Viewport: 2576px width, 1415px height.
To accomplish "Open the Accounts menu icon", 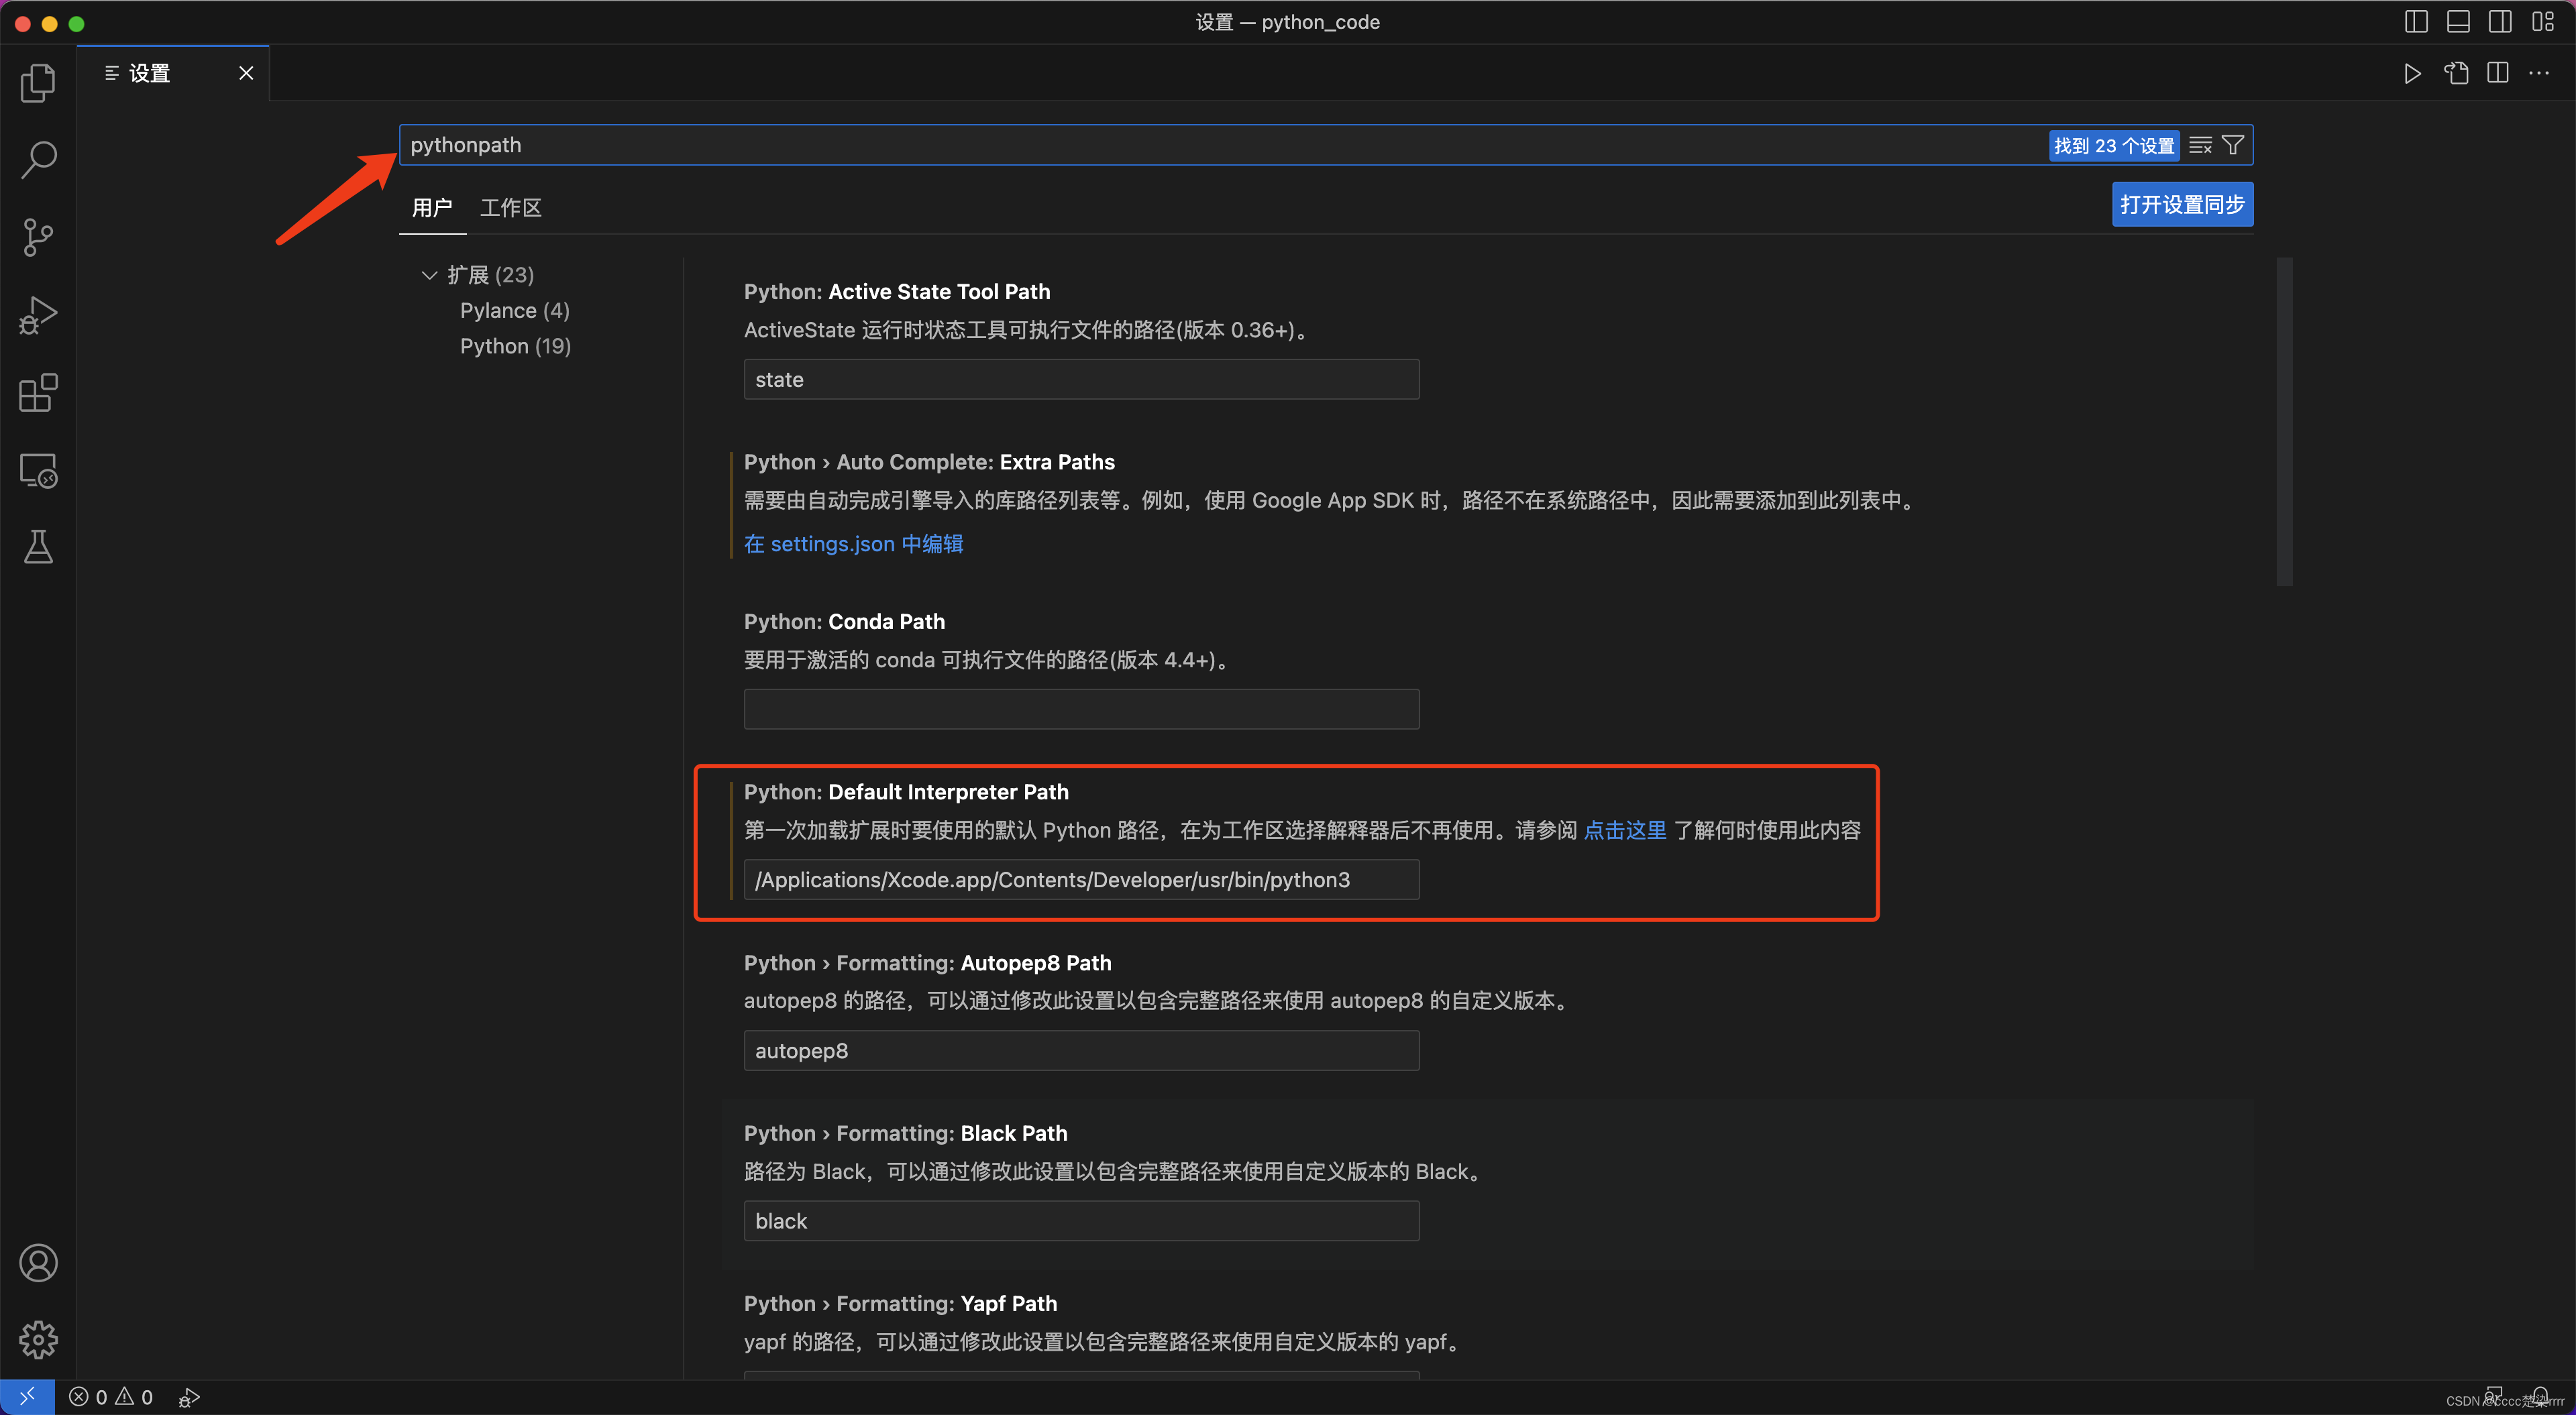I will [x=38, y=1263].
